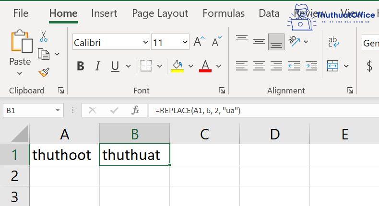
Task: Click inside the REPLACE formula bar
Action: coord(264,110)
